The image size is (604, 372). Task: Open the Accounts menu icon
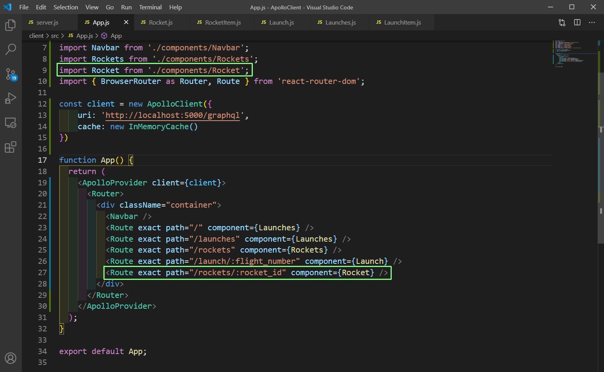click(11, 358)
